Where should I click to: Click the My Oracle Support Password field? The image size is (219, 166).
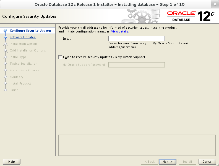pyautogui.click(x=136, y=65)
